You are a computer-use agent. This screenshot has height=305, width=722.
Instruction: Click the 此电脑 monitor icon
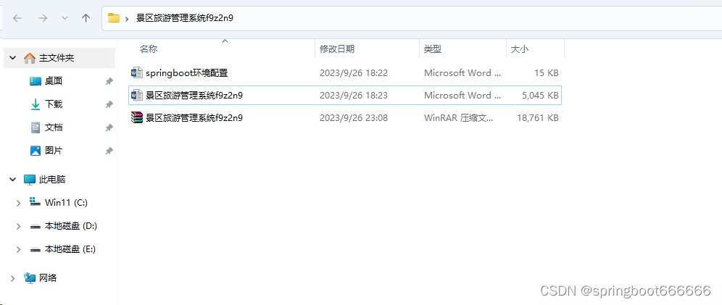coord(30,180)
